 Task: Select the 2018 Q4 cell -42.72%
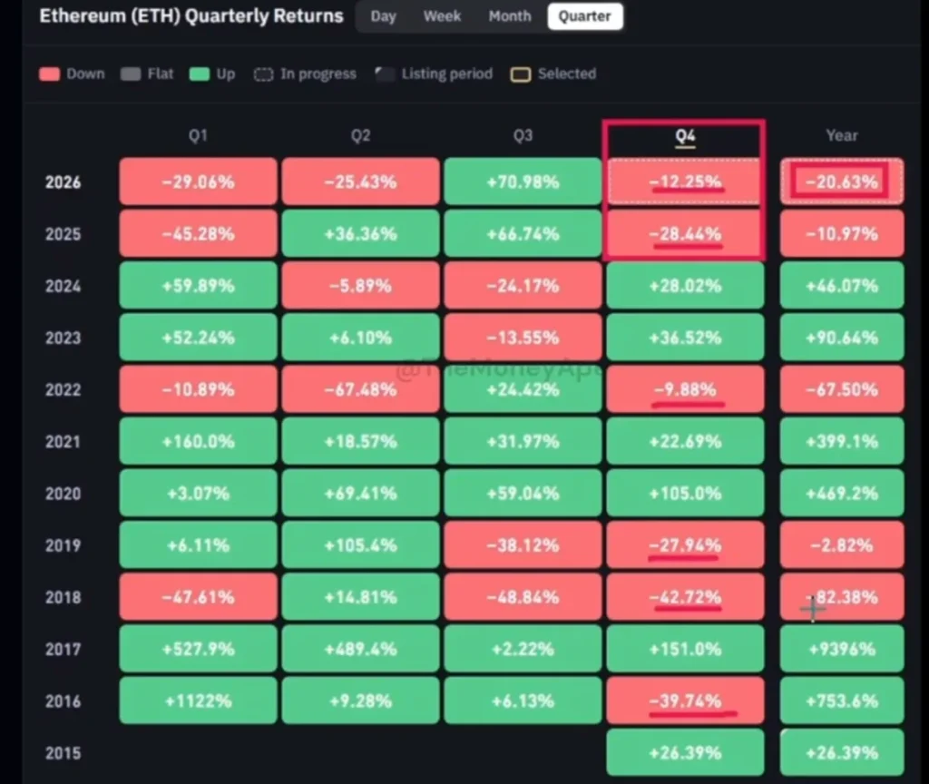[685, 597]
